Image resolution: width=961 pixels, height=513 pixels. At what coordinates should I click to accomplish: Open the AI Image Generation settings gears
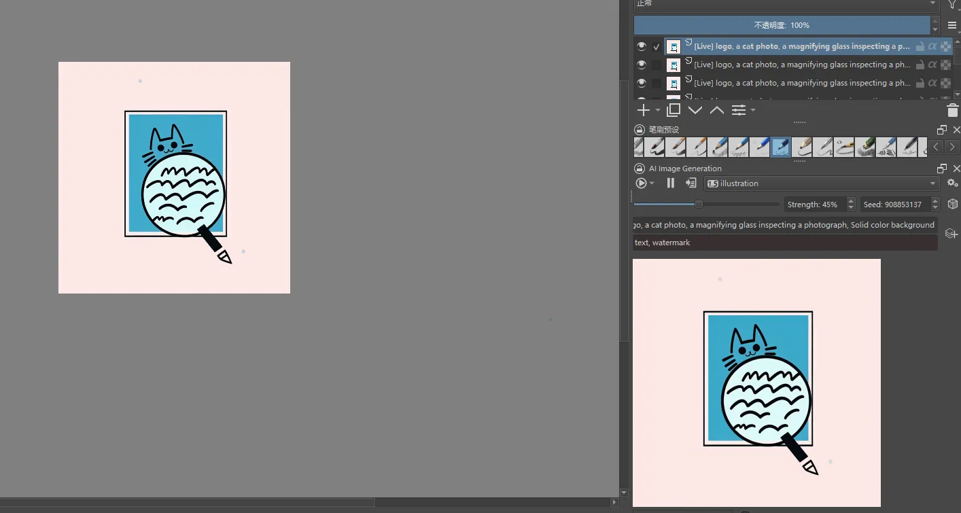pos(952,183)
